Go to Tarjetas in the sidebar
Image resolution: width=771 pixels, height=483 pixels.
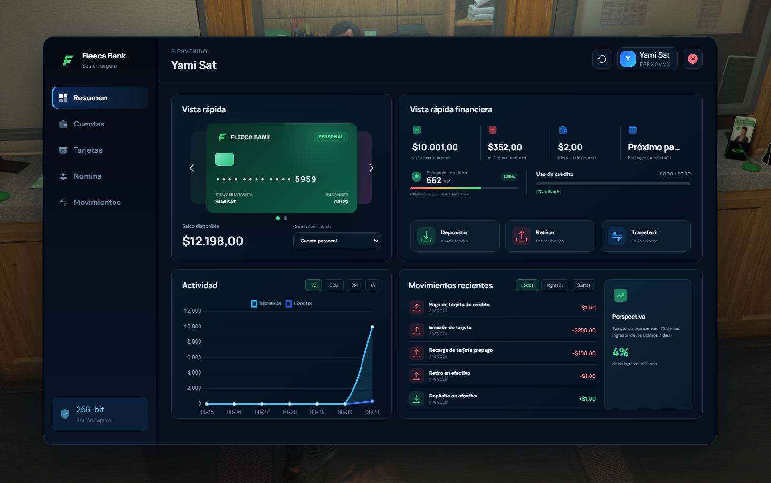pyautogui.click(x=100, y=150)
